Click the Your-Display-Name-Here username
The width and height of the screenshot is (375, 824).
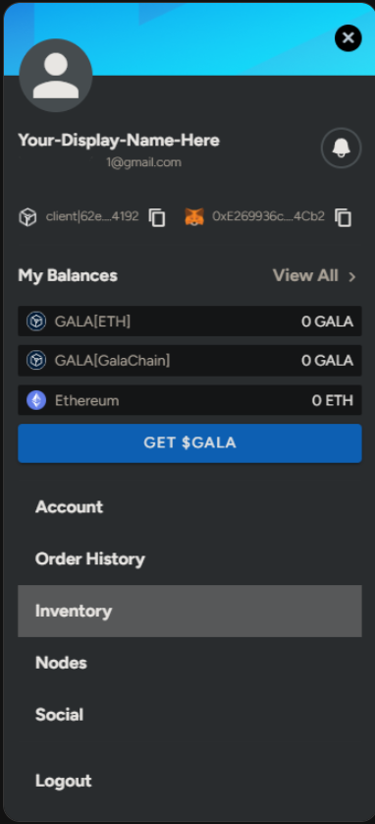tap(119, 141)
